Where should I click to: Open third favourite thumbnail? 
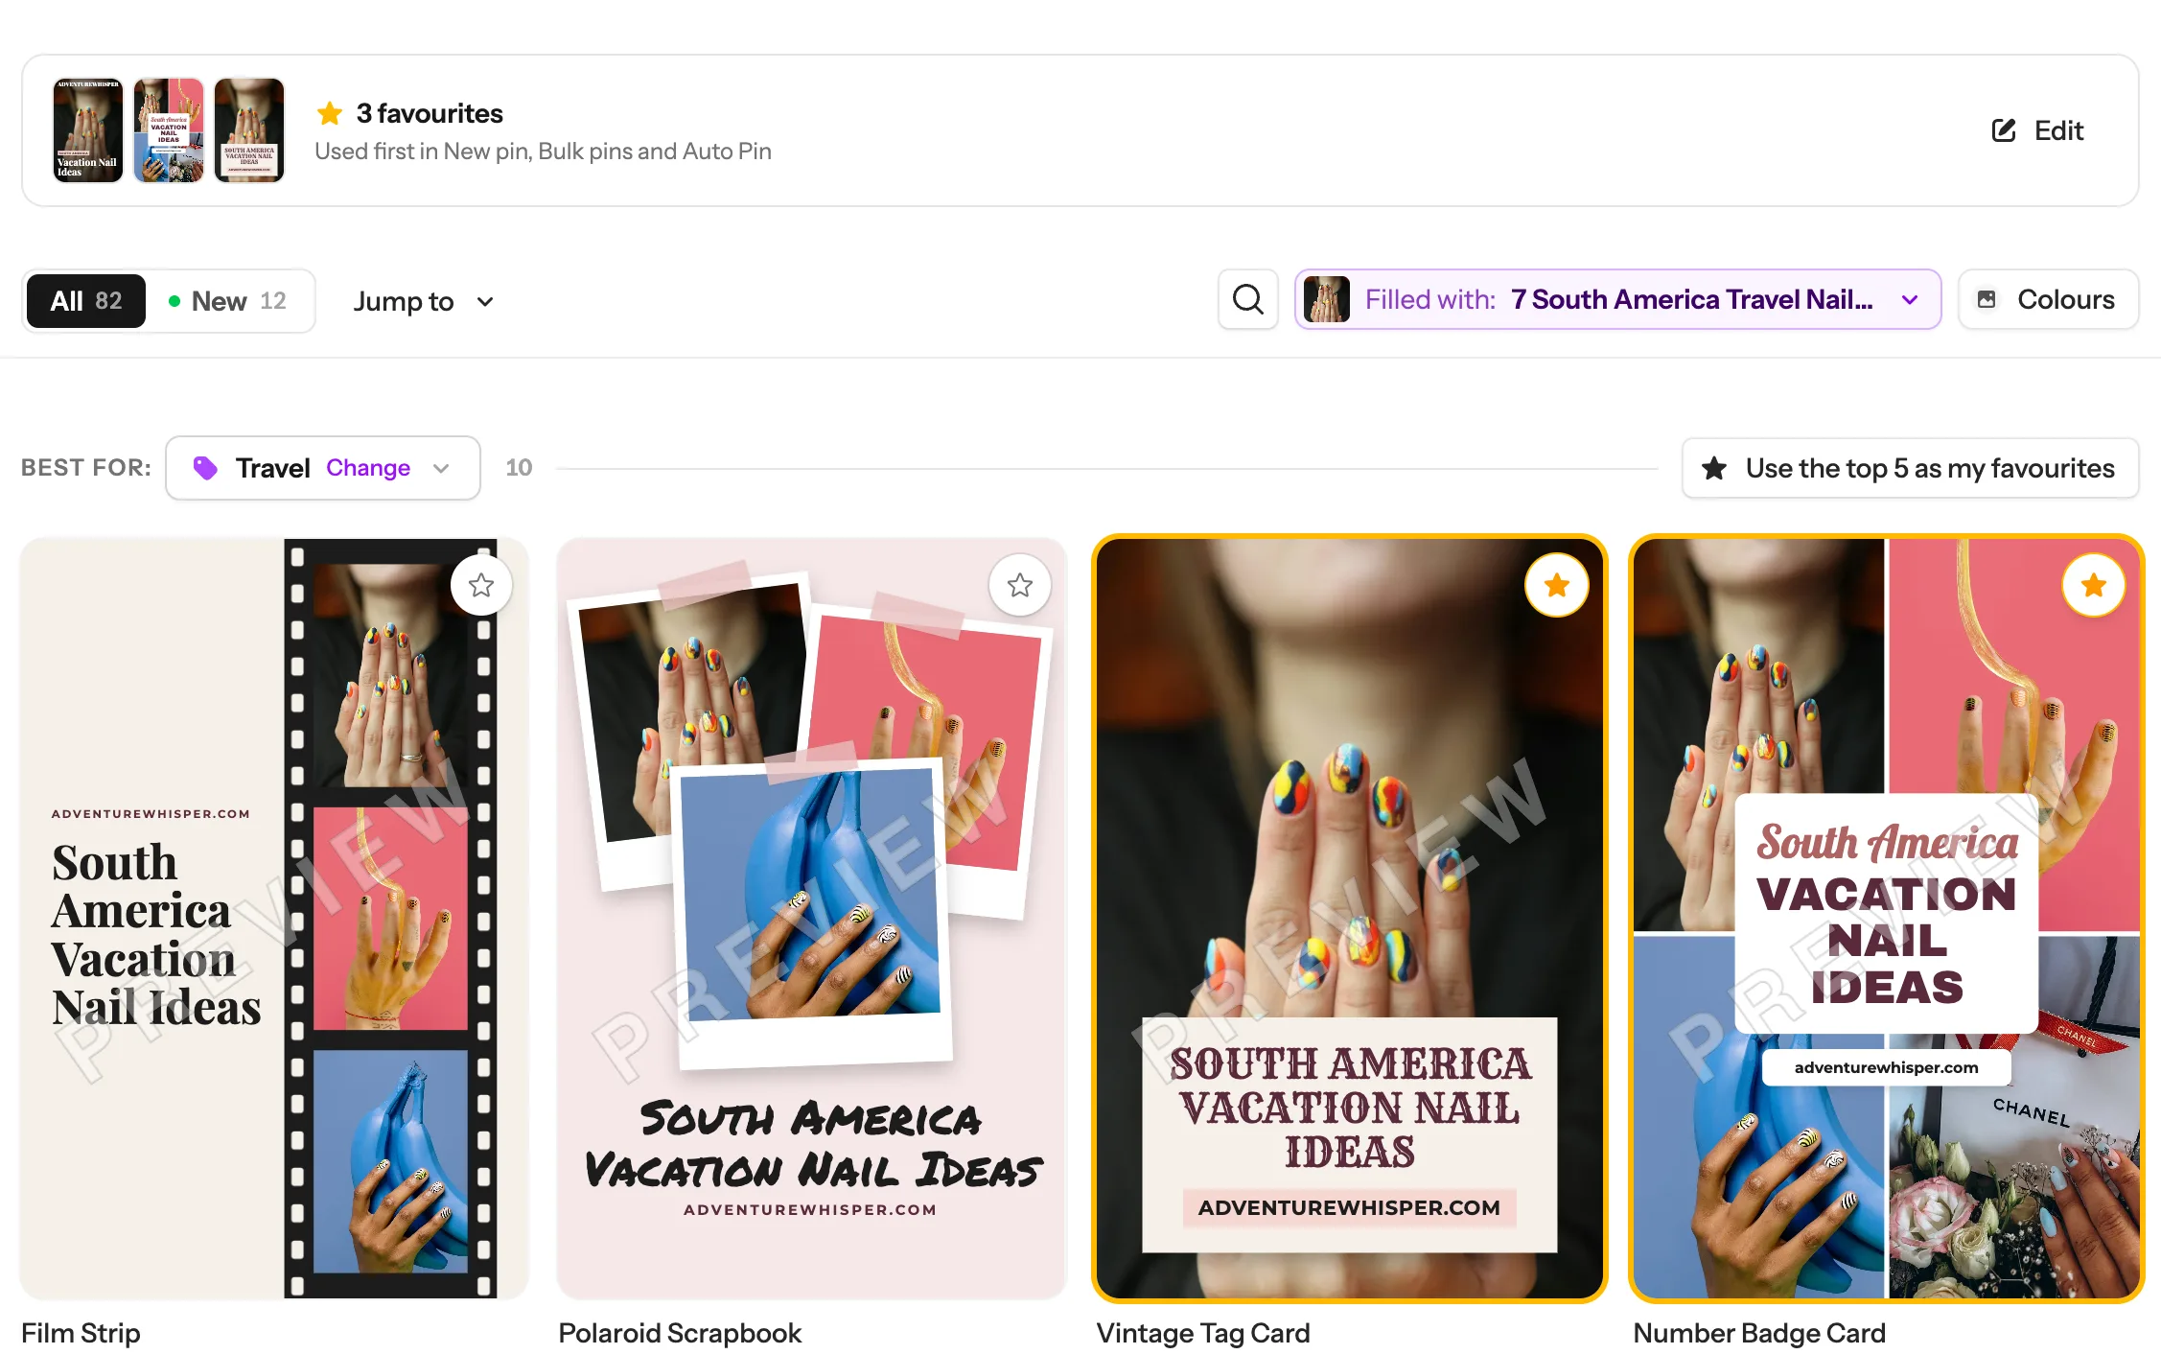pos(249,130)
